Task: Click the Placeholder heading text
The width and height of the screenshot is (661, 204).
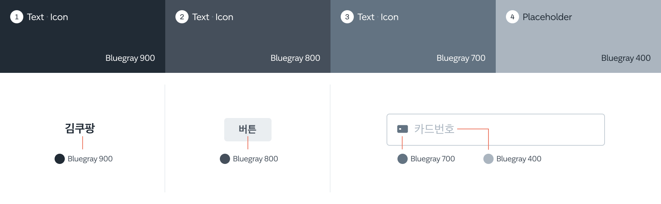Action: click(x=547, y=17)
